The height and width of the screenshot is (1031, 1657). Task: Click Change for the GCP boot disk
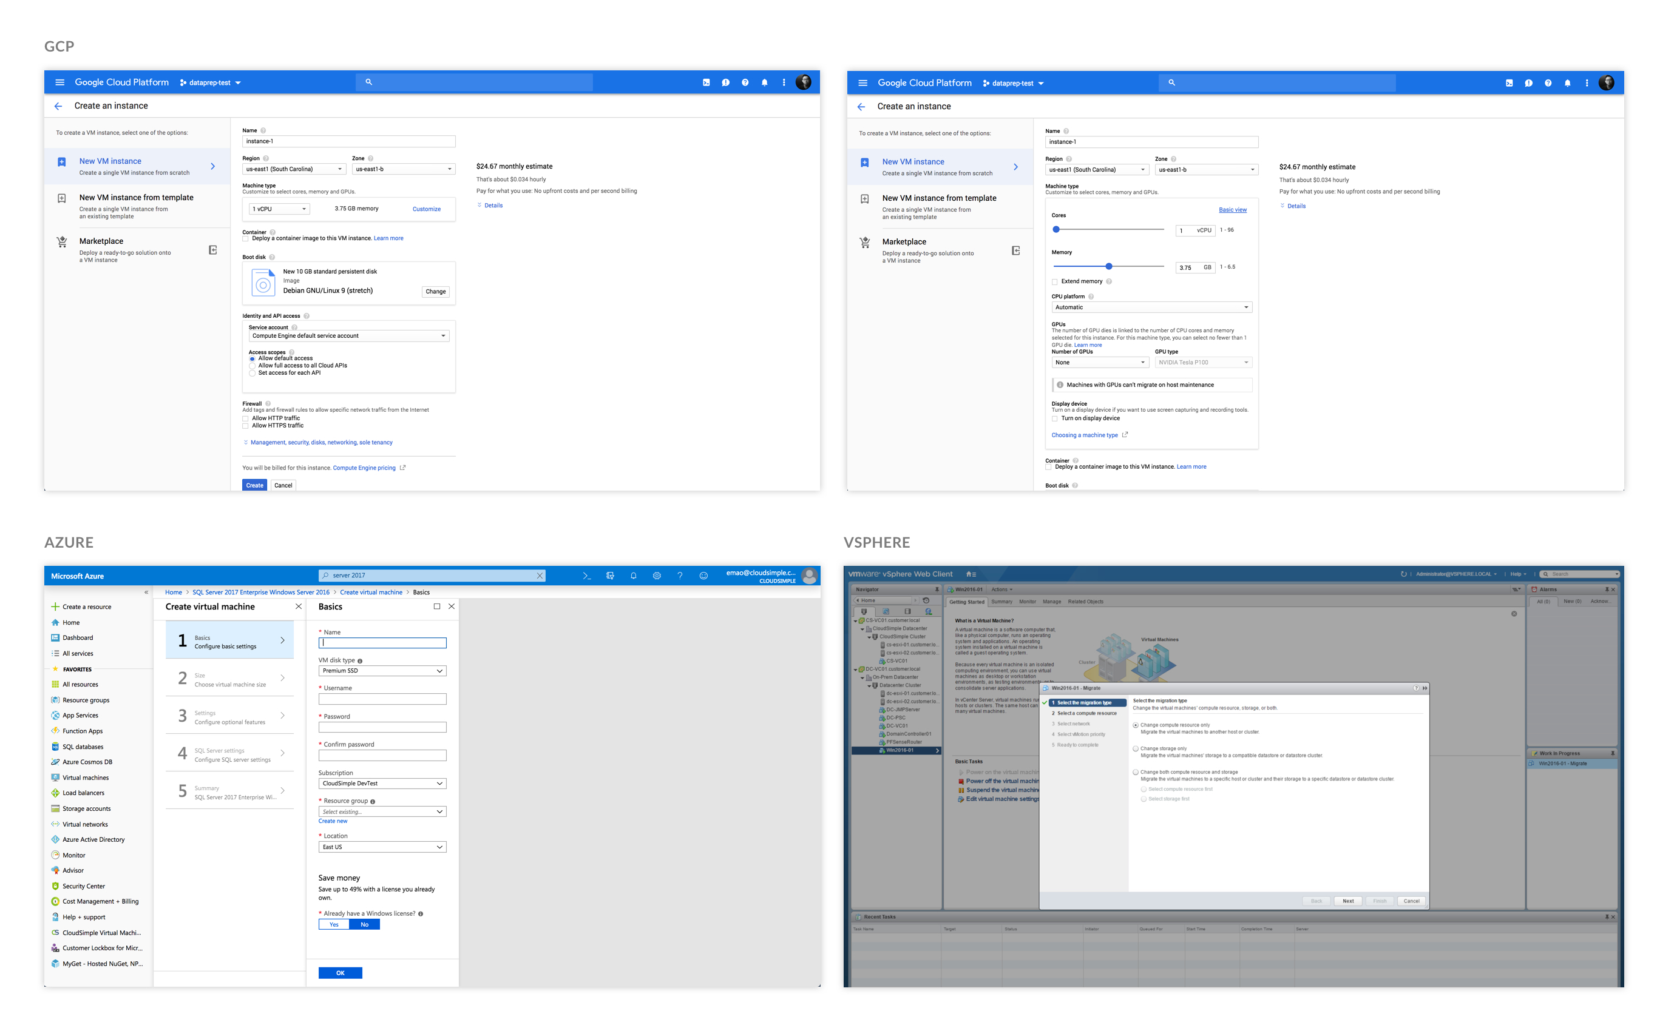[x=435, y=292]
